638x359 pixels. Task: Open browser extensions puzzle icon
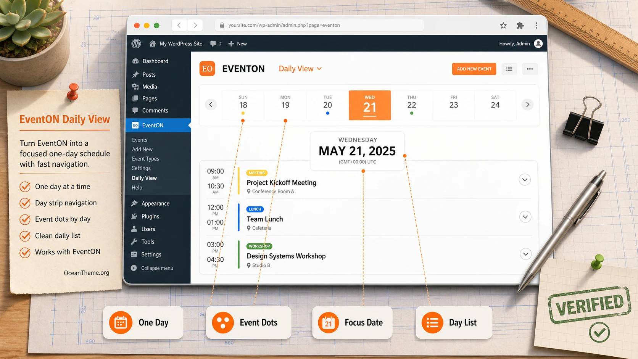(520, 26)
